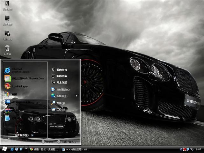Viewport: 204px width, 153px height.
Task: Expand hidden system tray icons arrow
Action: [181, 149]
